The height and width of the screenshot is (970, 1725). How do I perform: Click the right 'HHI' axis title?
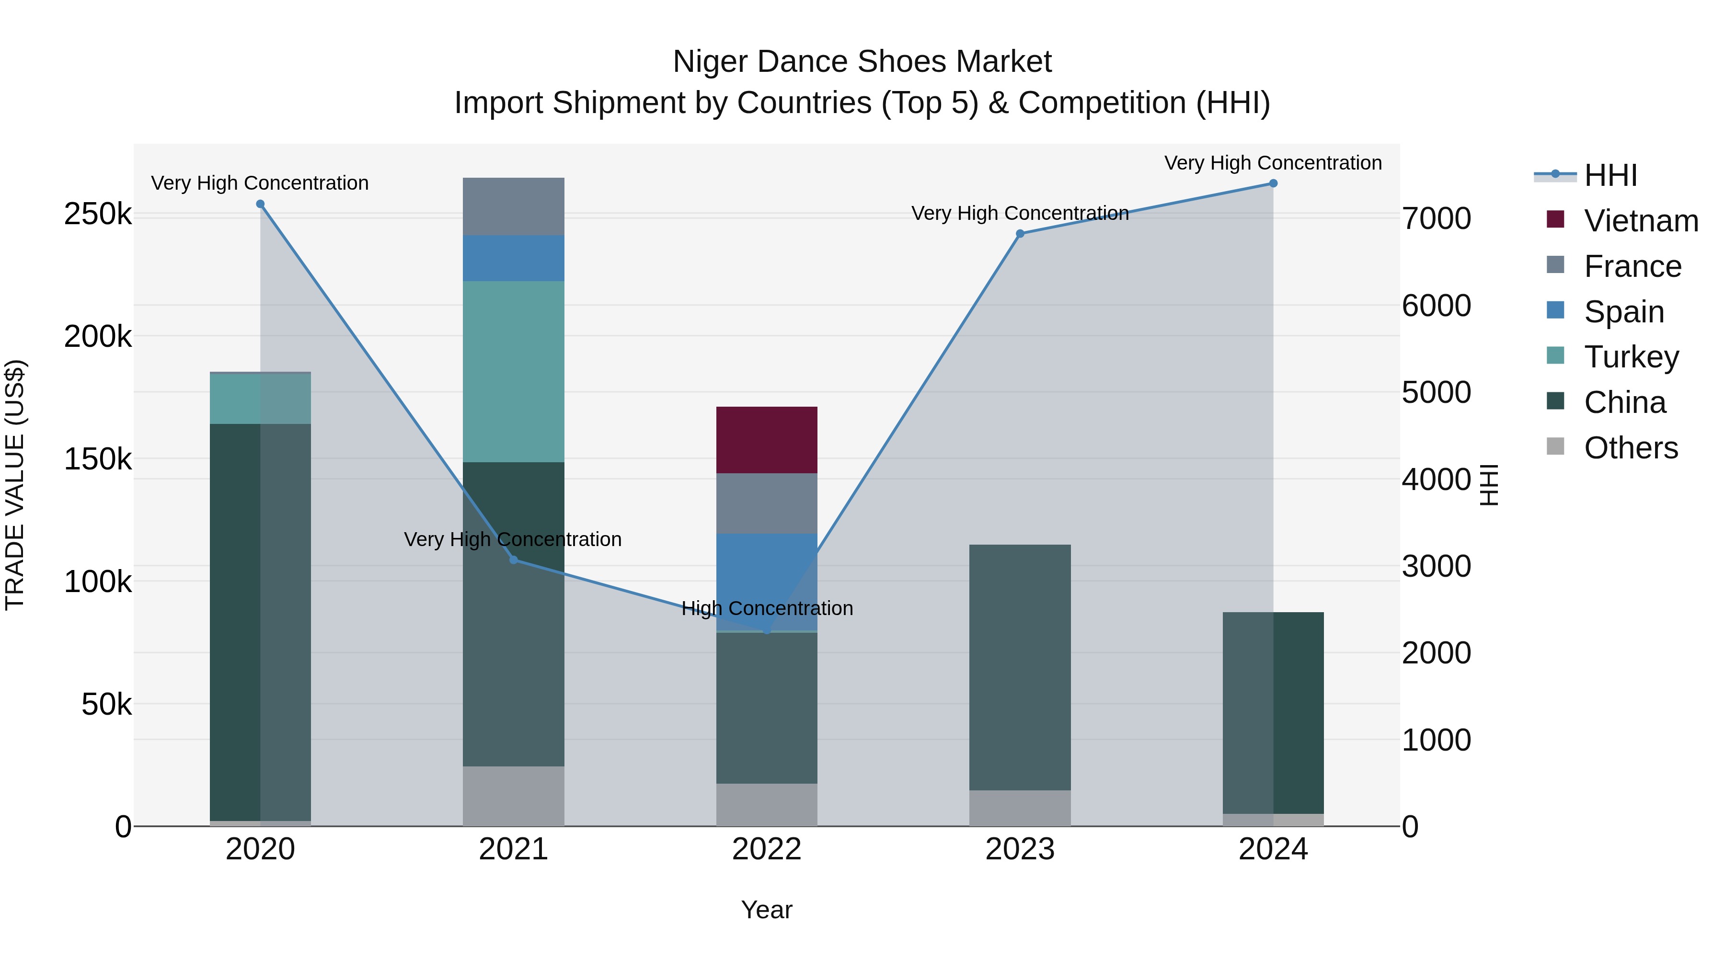(x=1488, y=485)
